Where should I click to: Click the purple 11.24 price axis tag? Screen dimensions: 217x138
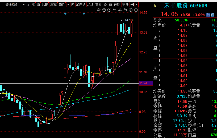point(145,83)
